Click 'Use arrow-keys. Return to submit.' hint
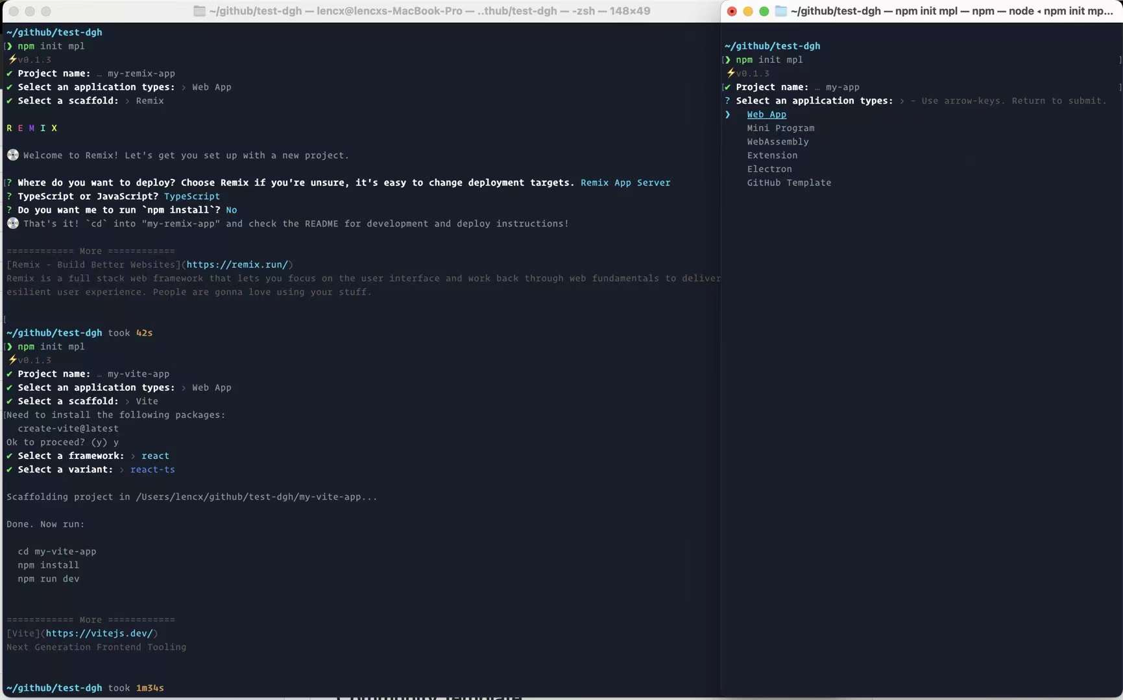The width and height of the screenshot is (1123, 700). pyautogui.click(x=1014, y=101)
